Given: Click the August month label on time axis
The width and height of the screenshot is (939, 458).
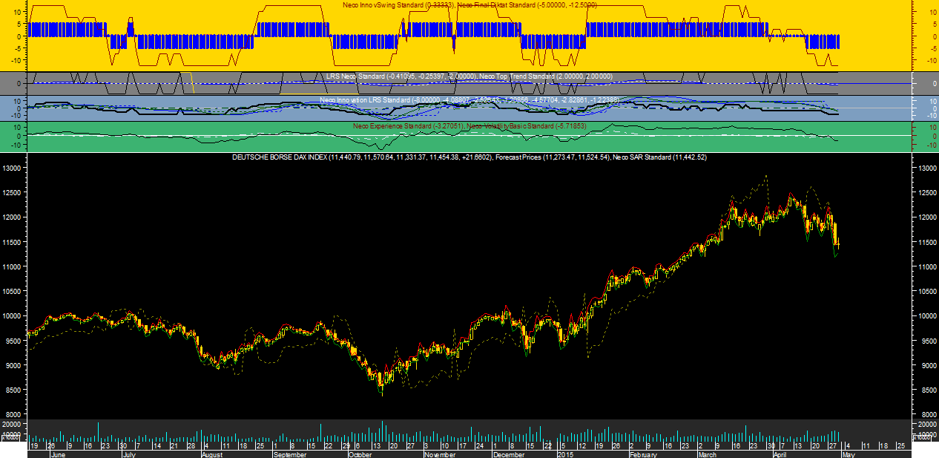Looking at the screenshot, I should coord(212,454).
